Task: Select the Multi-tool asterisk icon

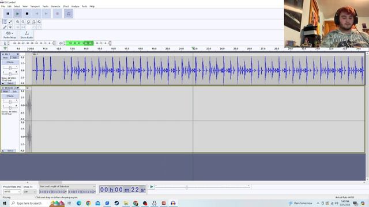Action: (10, 27)
